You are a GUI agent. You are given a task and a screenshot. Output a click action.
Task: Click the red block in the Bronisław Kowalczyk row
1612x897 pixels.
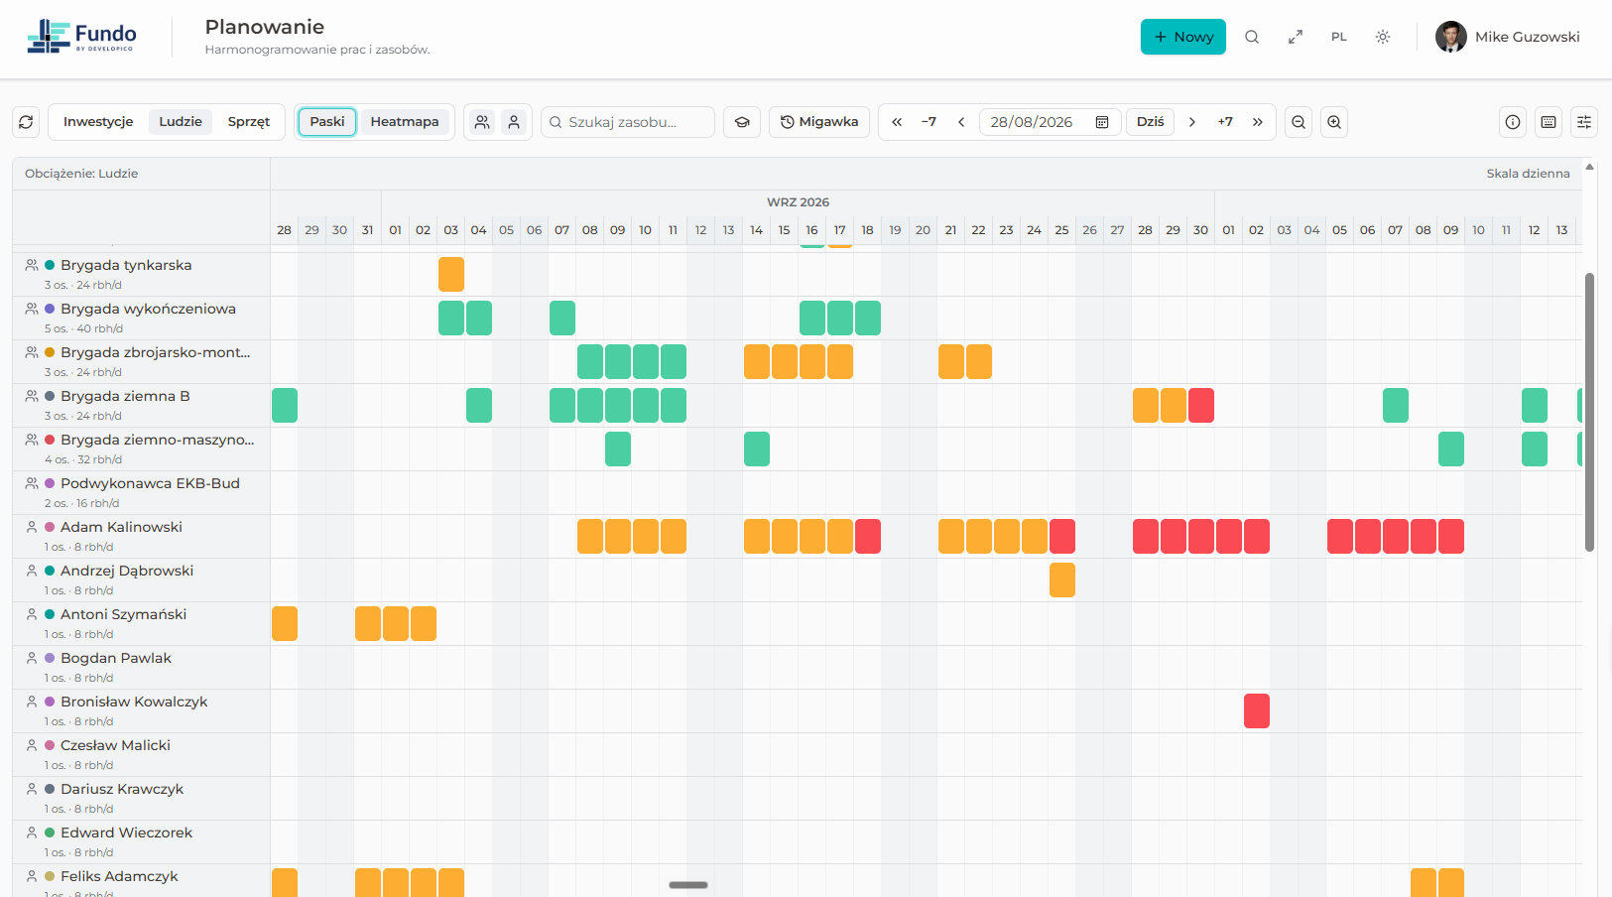coord(1257,711)
